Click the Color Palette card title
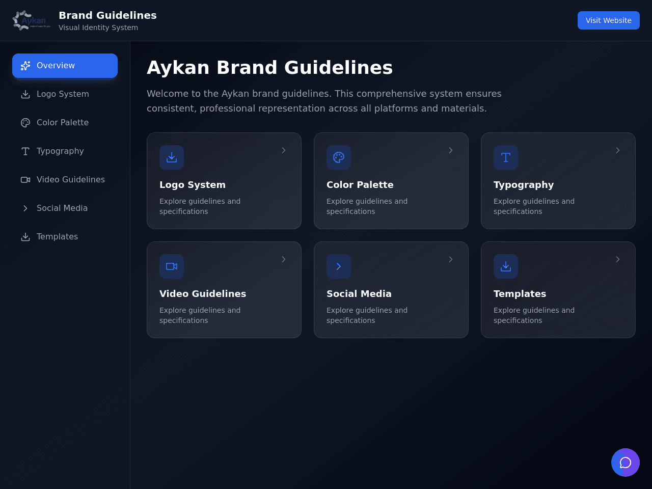The height and width of the screenshot is (489, 652). tap(360, 185)
